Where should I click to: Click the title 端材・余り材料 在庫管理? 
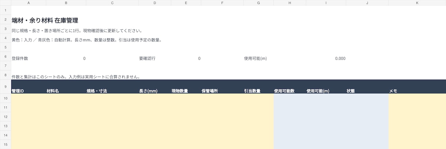(x=45, y=20)
